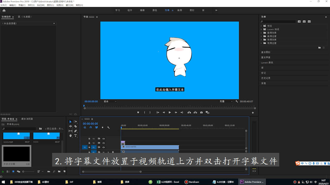Expand the 预设 effects folder
The width and height of the screenshot is (330, 185).
(x=261, y=26)
